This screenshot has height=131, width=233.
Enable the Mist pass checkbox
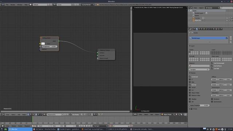[190, 82]
